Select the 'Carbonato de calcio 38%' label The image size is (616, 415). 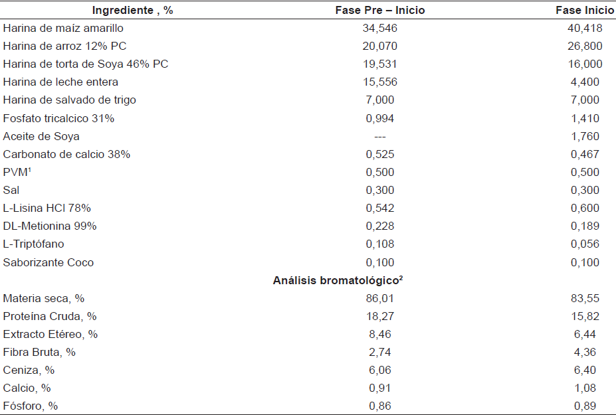pos(66,154)
